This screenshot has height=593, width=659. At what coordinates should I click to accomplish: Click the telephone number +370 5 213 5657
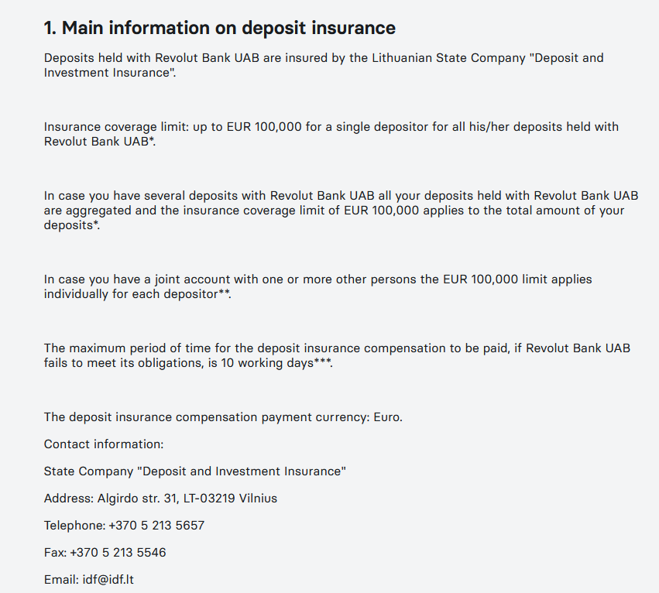[x=156, y=526]
